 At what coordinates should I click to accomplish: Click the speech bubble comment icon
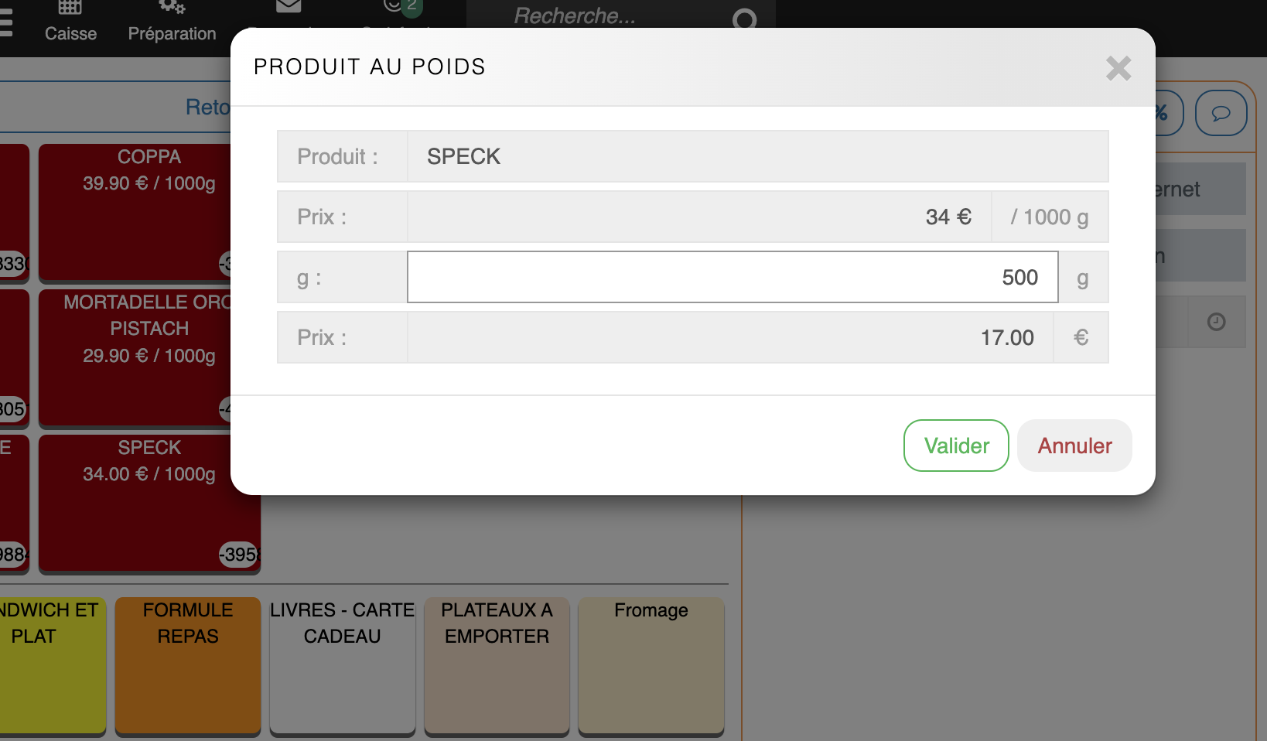(1221, 114)
